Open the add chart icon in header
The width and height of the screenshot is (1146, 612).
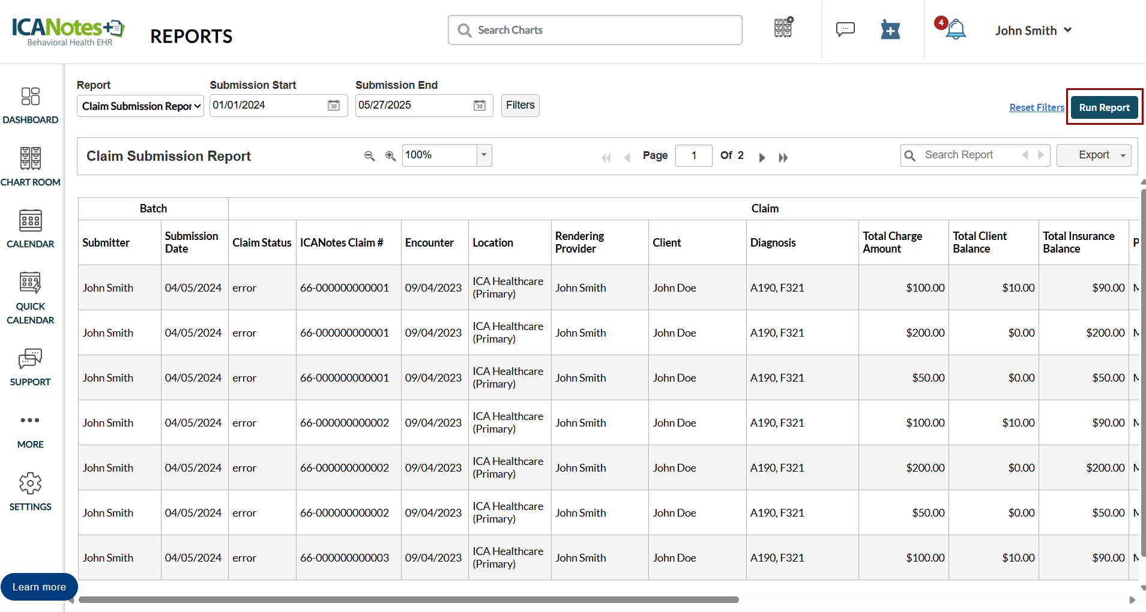(x=783, y=28)
